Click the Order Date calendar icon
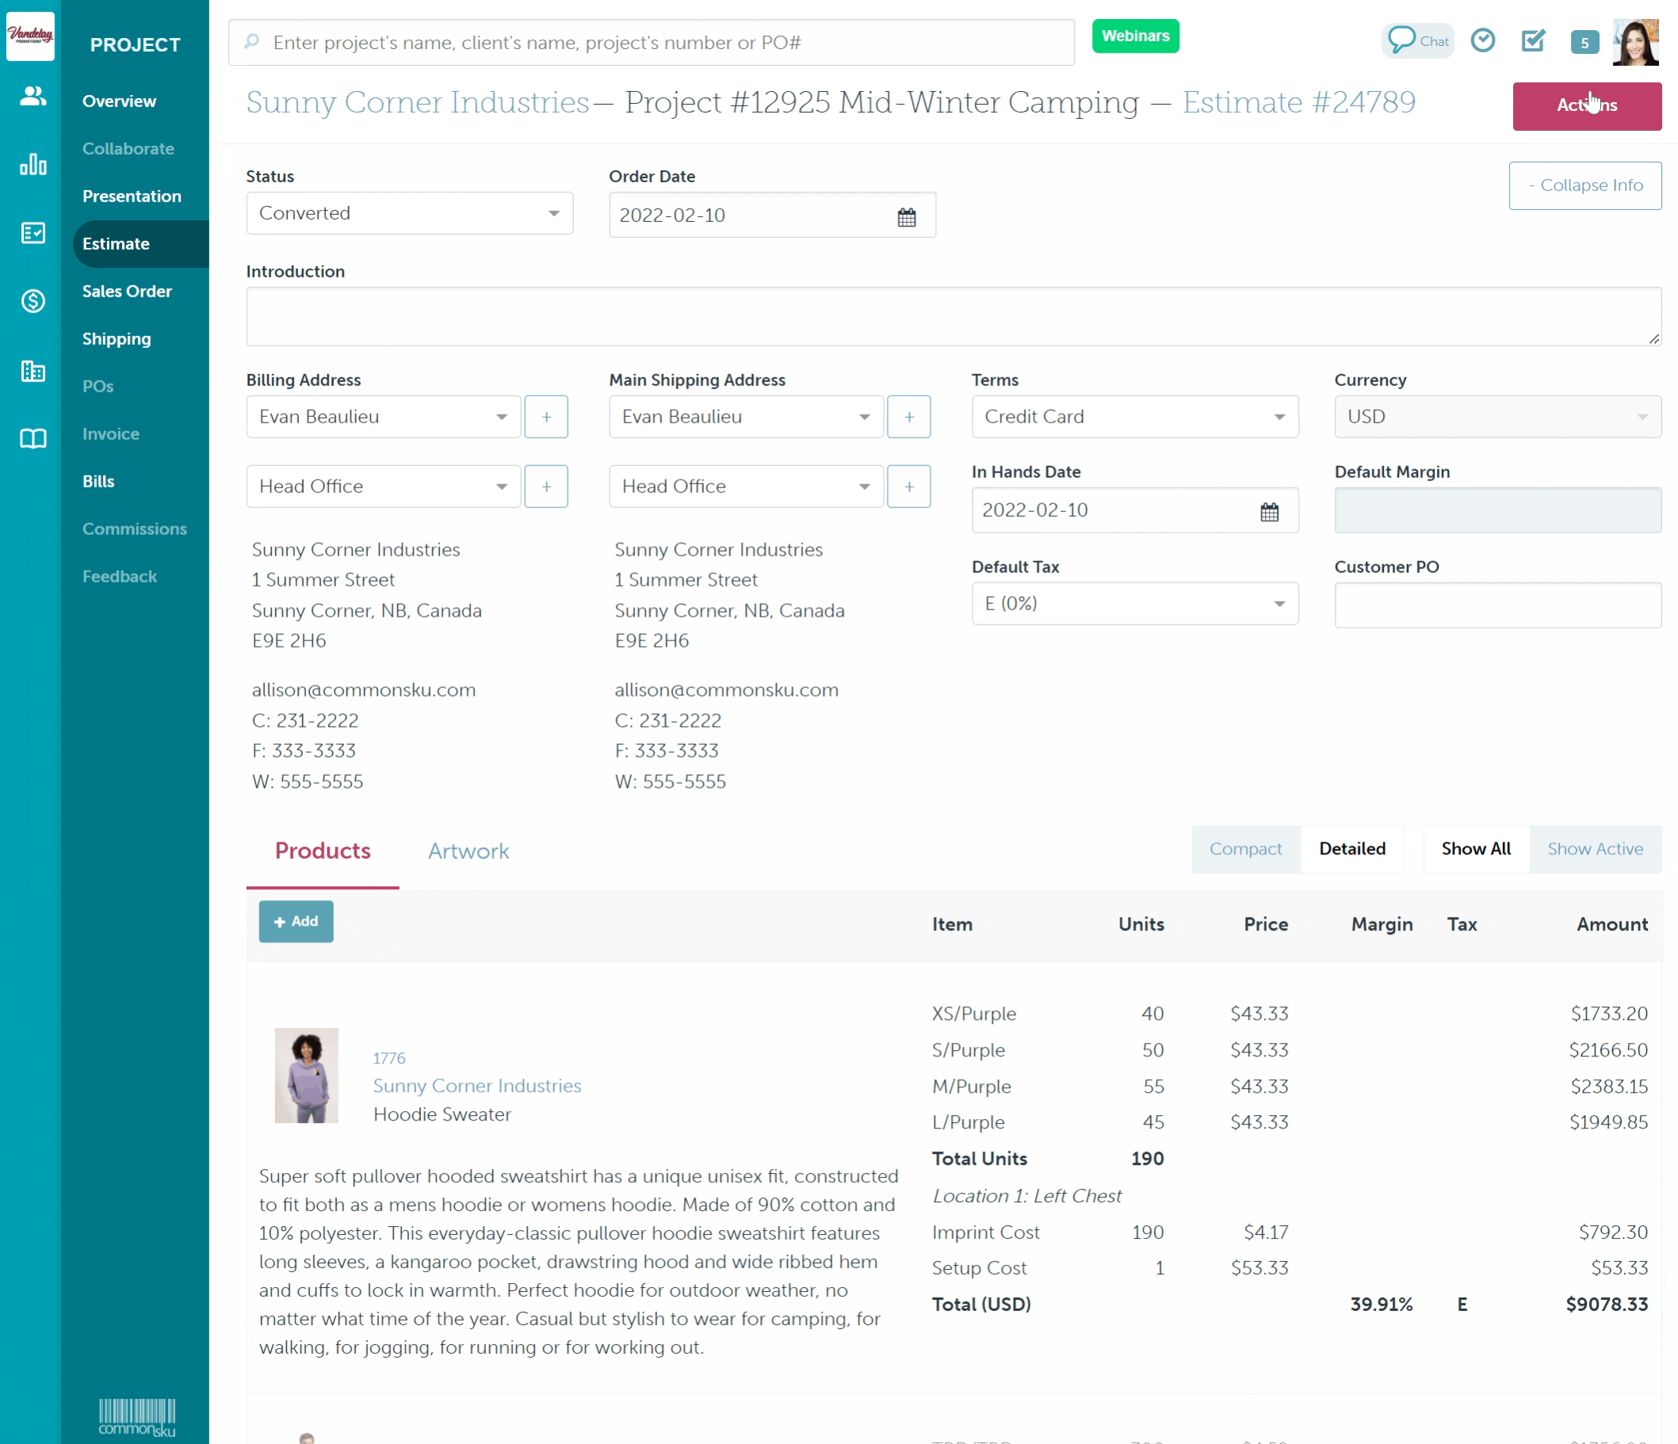Screen dimensions: 1678x1444 click(906, 216)
